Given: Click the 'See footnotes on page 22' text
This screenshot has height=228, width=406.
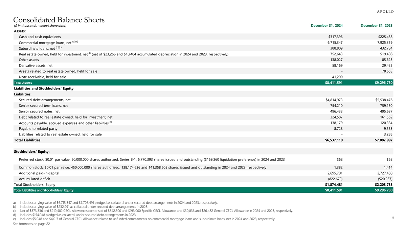Looking at the screenshot, I should click(32, 224).
